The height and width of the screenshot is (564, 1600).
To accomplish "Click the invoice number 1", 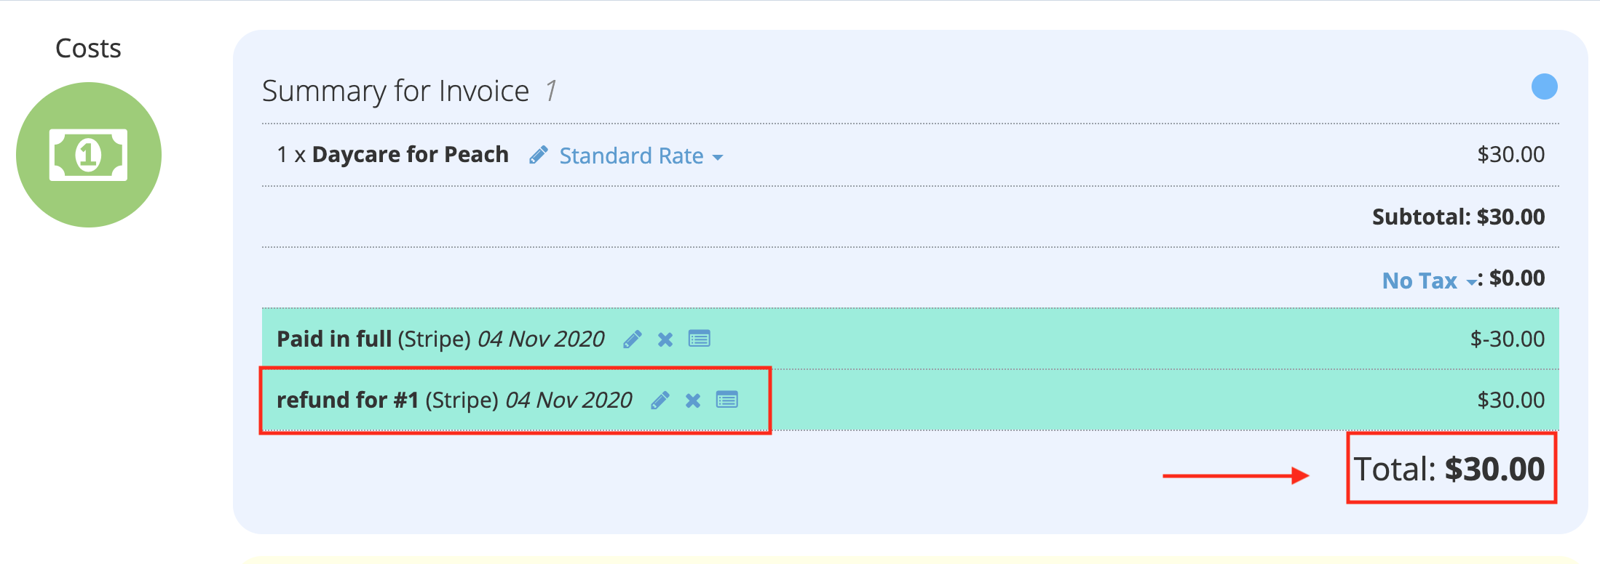I will coord(551,92).
